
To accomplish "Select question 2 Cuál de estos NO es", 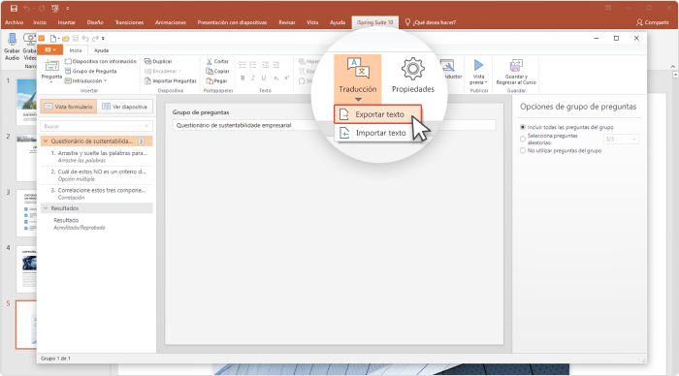I will pos(97,175).
